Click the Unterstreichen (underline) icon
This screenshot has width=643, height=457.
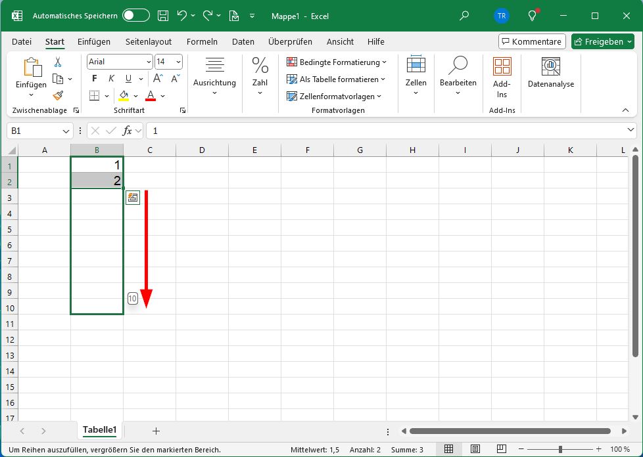[128, 78]
